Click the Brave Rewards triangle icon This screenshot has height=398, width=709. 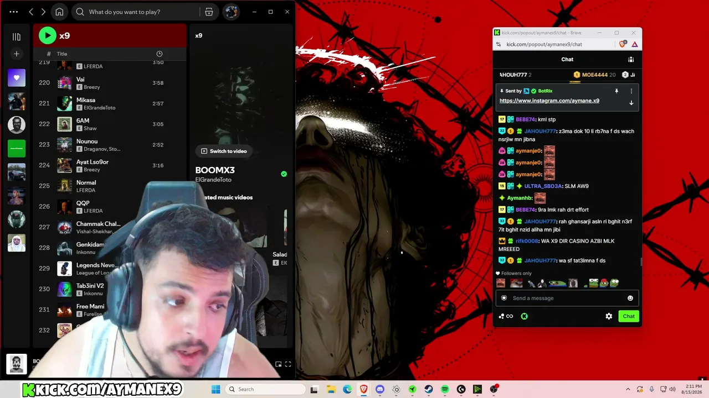click(635, 44)
